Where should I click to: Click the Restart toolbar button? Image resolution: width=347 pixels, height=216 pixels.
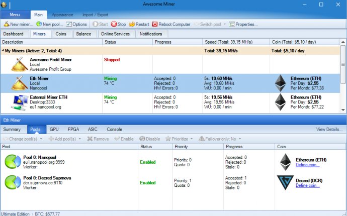coord(139,24)
